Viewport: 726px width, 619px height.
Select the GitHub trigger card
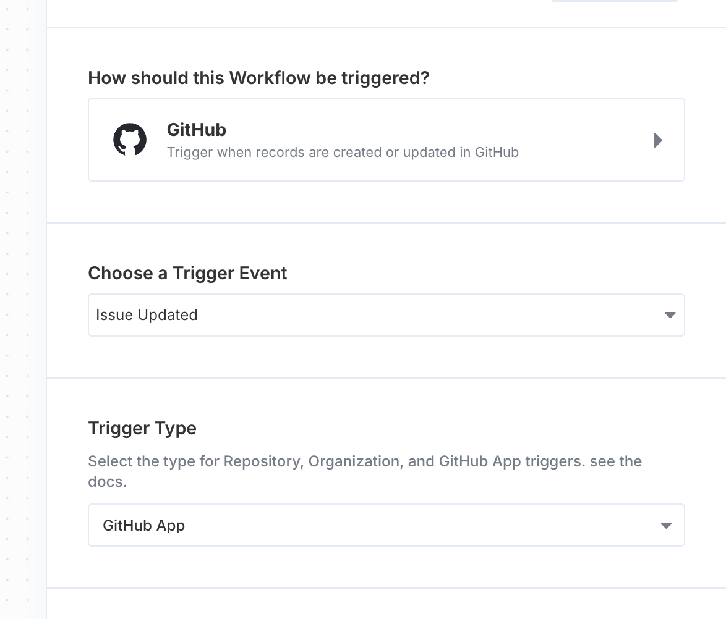point(386,140)
